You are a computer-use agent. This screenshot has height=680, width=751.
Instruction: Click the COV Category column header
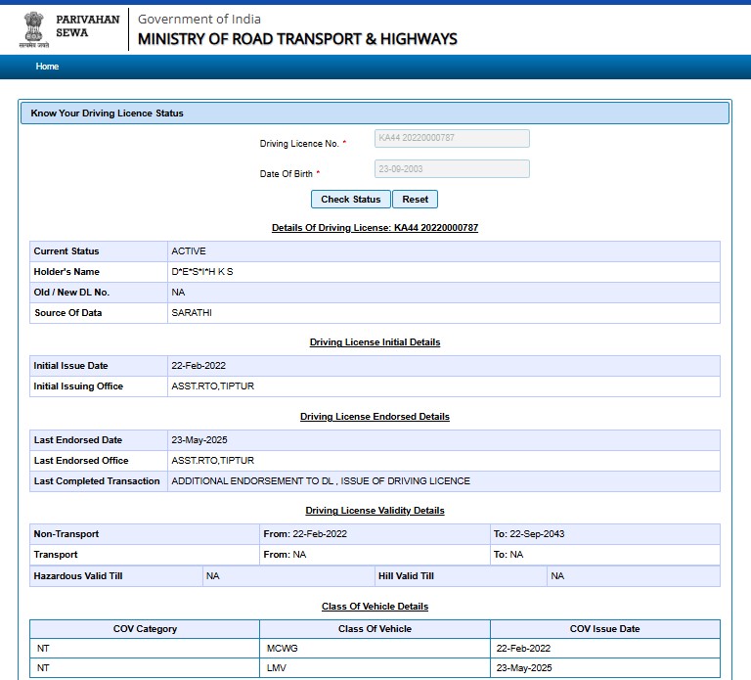tap(145, 629)
